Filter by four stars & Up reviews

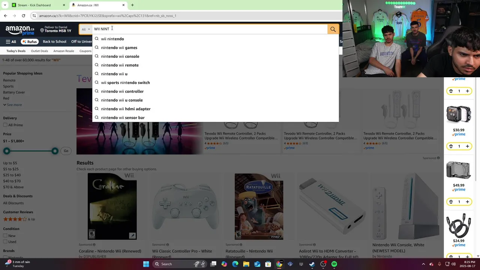pos(19,219)
